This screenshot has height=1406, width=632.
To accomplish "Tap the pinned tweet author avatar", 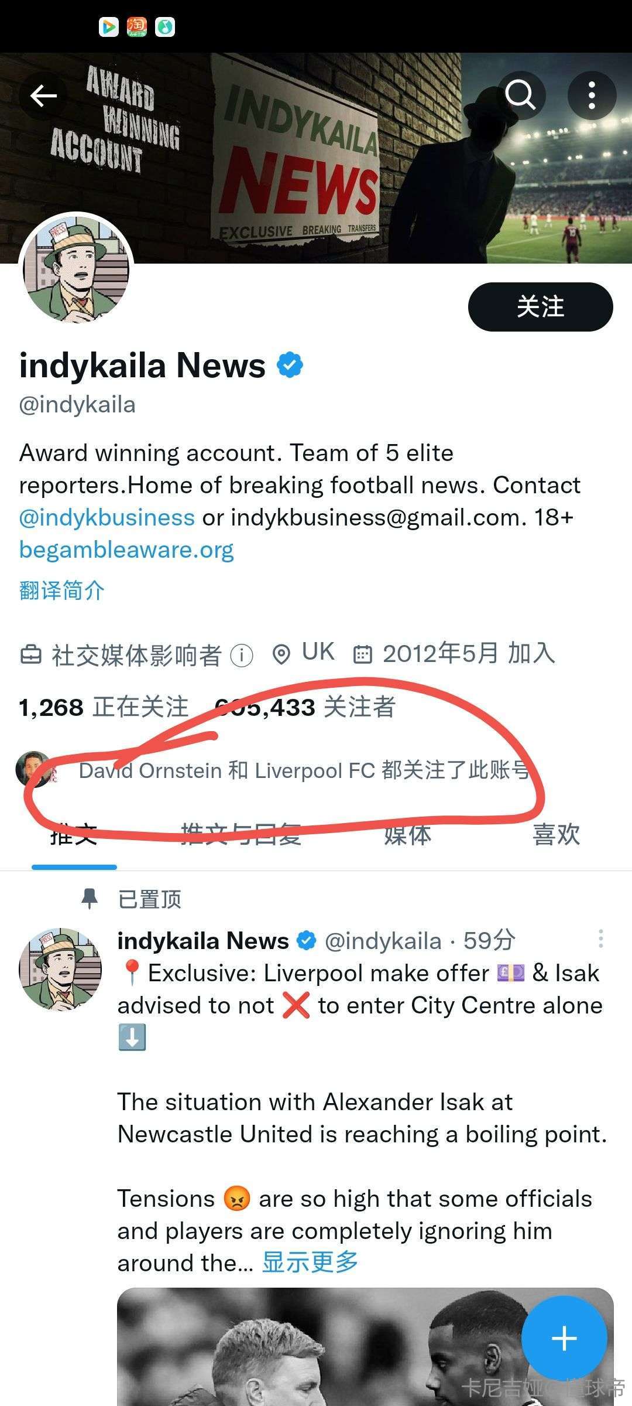I will click(x=60, y=969).
